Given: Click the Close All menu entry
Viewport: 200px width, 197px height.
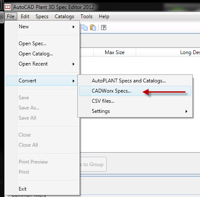Looking at the screenshot, I should click(x=42, y=145).
